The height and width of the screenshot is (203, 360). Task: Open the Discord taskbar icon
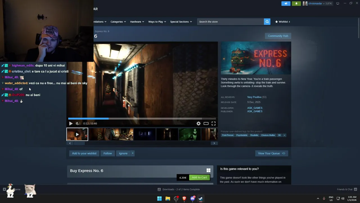(193, 198)
